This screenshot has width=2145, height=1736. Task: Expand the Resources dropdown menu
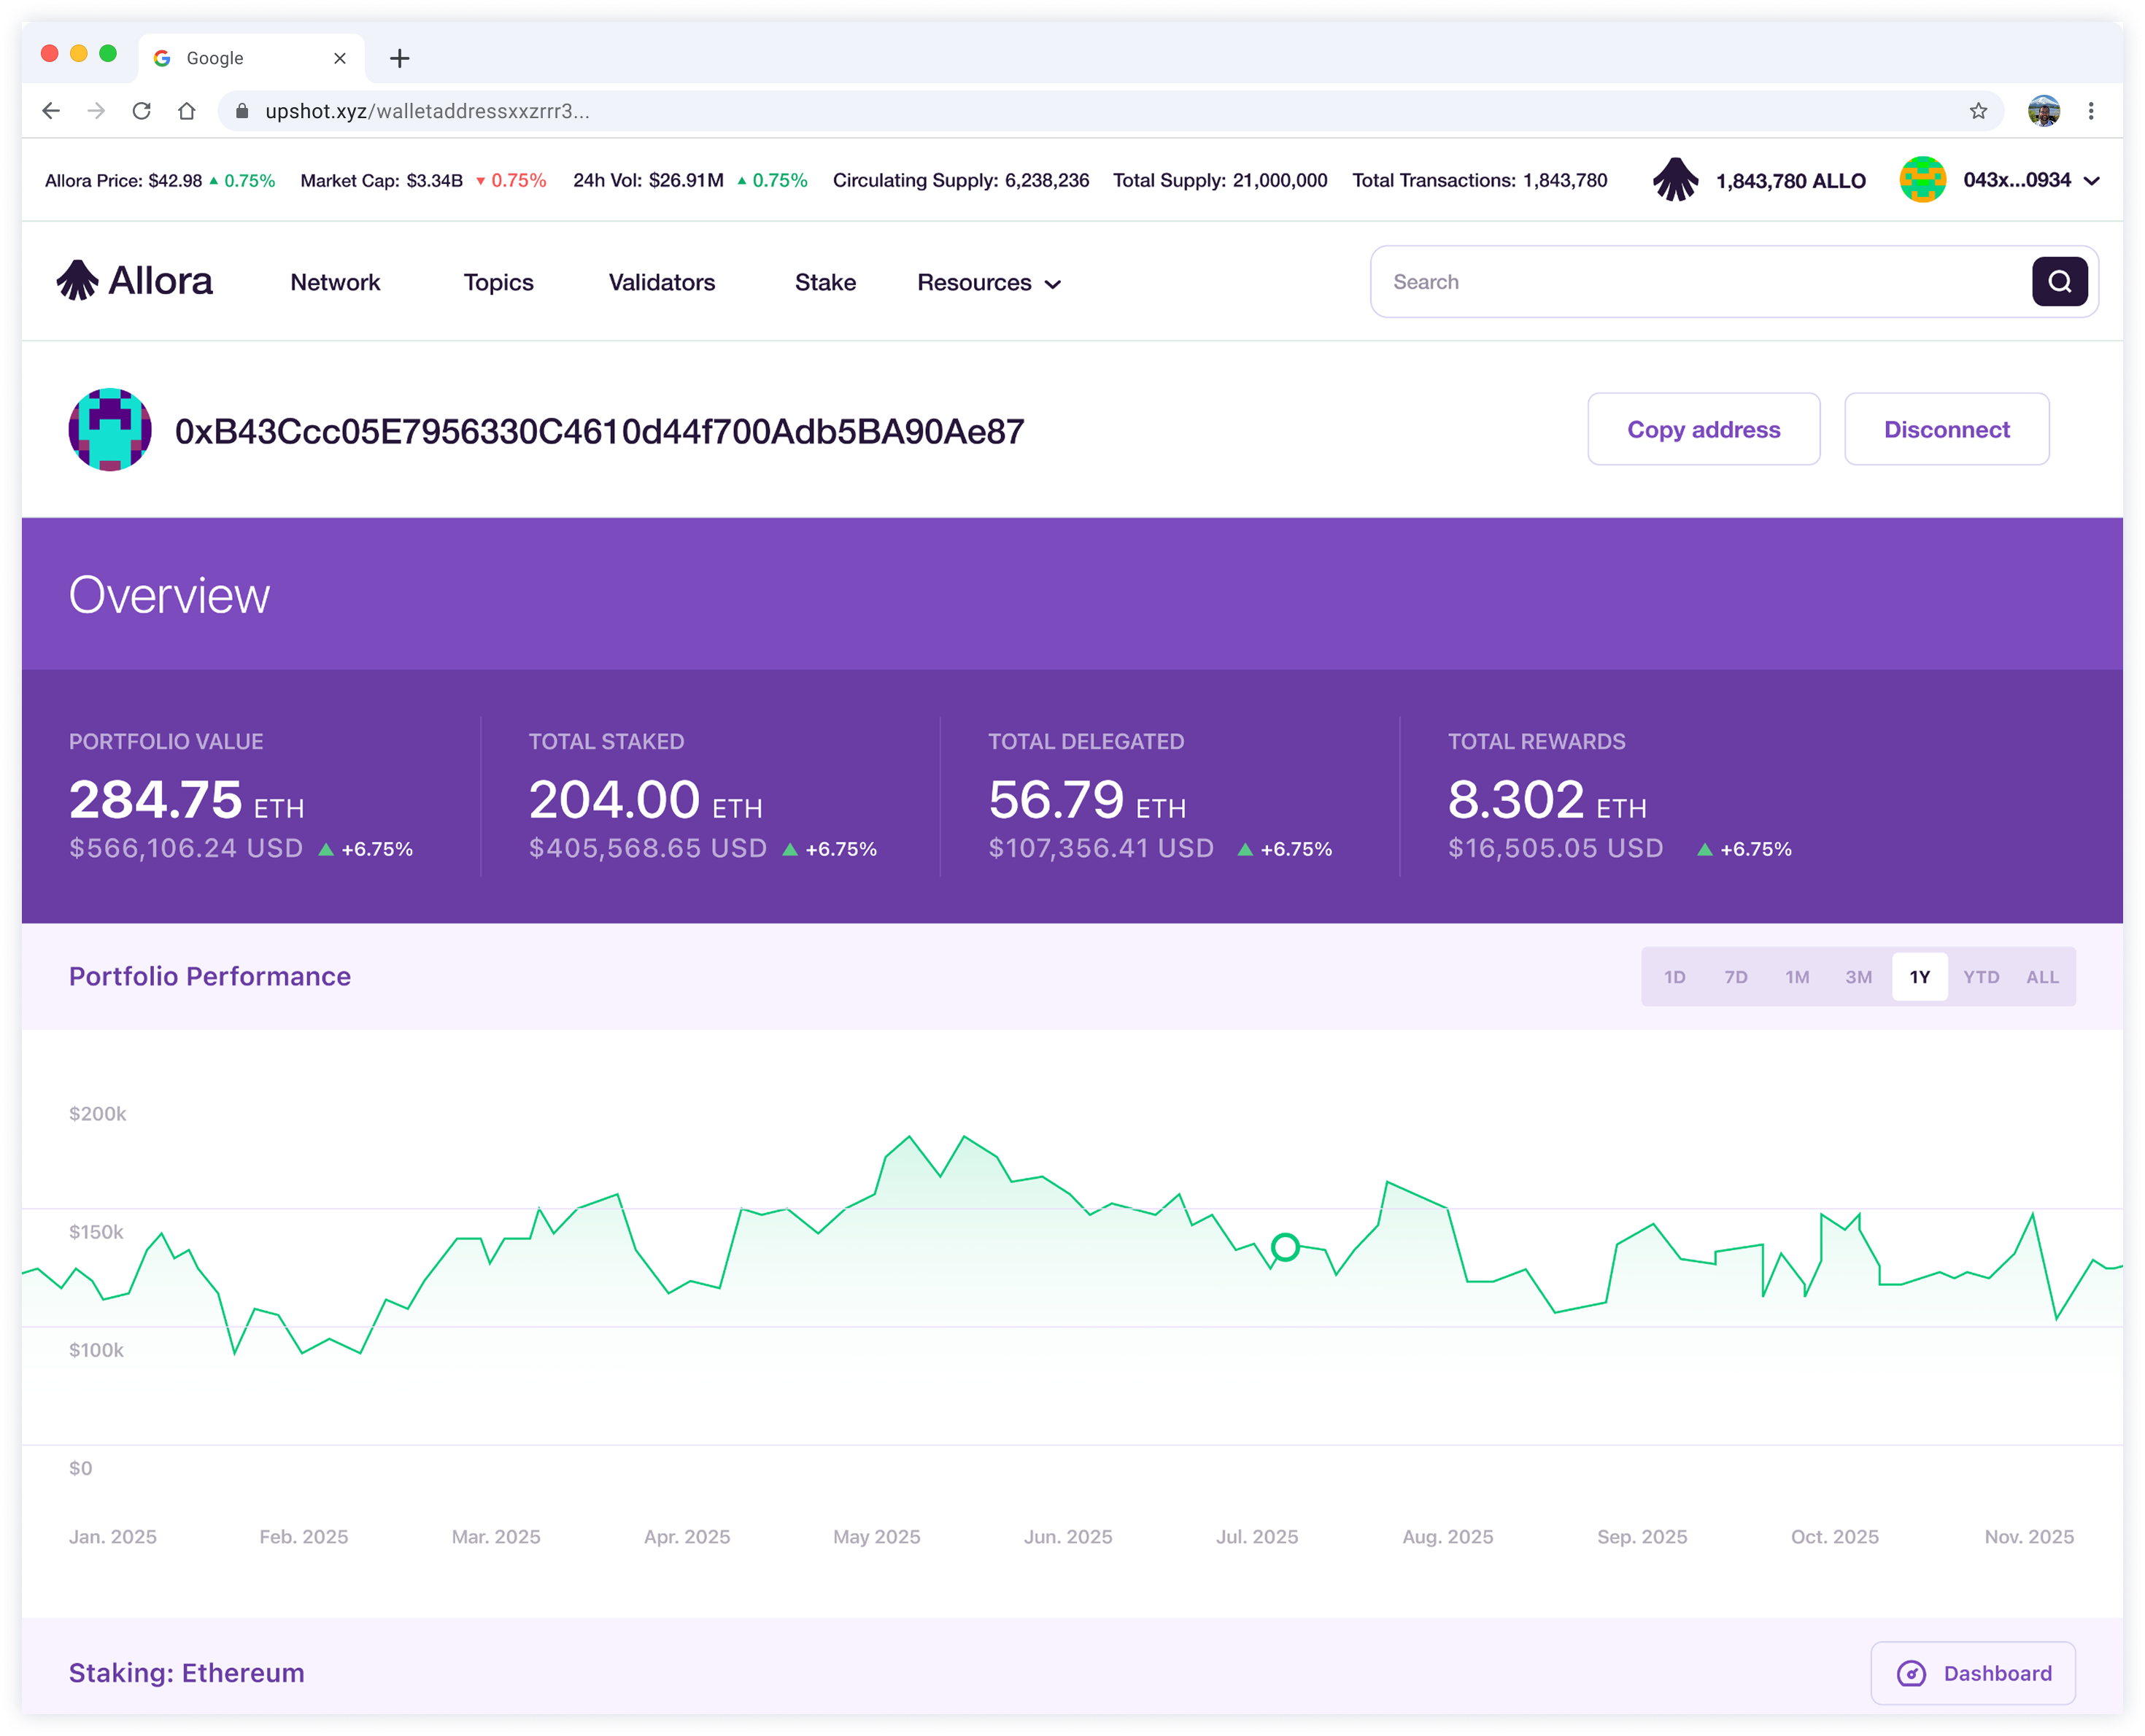[989, 283]
